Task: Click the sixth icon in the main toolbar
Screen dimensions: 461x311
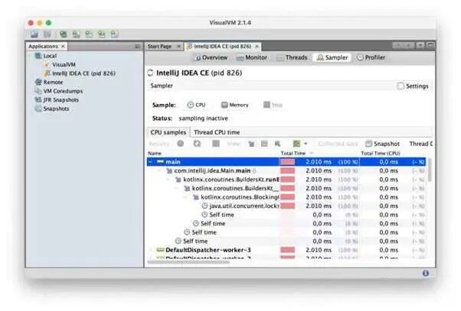Action: point(101,34)
